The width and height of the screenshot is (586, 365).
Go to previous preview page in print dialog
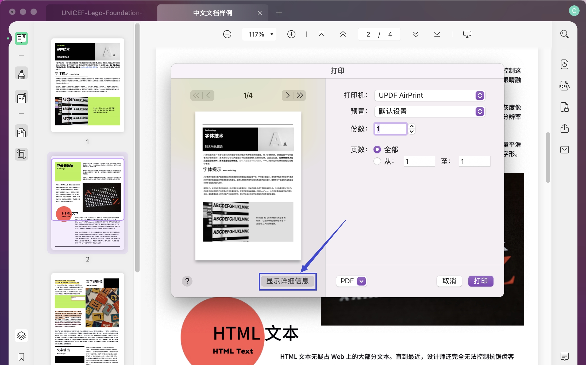tap(208, 96)
